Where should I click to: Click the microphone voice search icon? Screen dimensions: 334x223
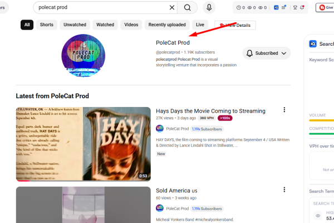(x=209, y=7)
